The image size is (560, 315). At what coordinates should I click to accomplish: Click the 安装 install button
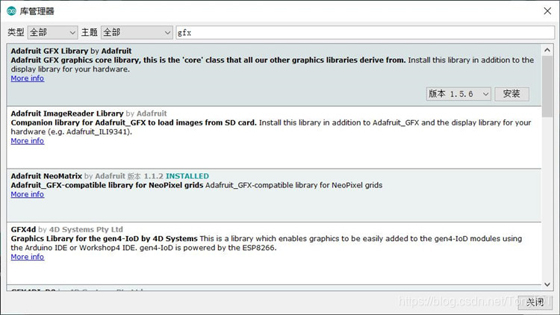pos(511,94)
